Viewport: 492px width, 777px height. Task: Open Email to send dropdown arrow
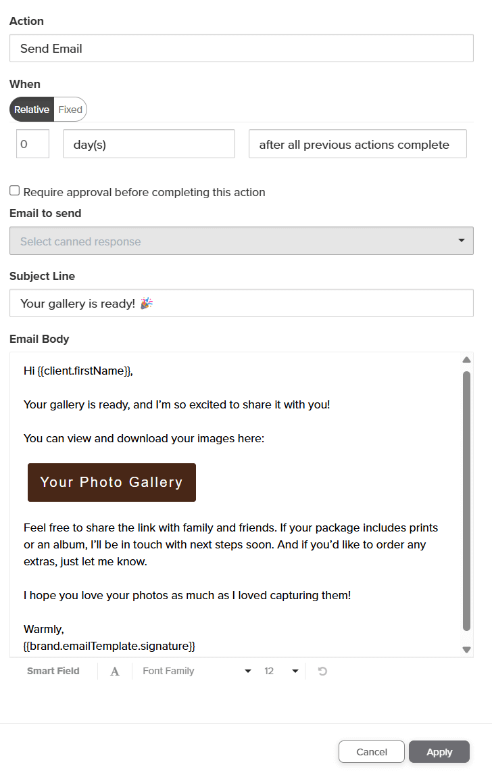[462, 241]
